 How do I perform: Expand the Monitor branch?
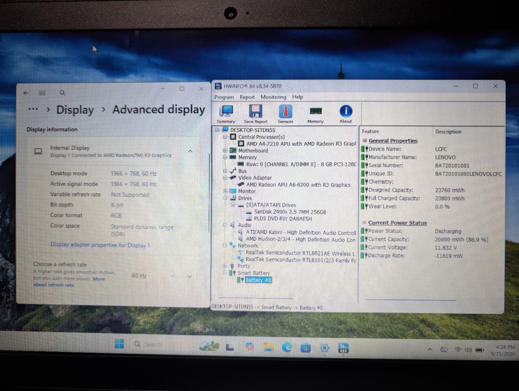[225, 191]
